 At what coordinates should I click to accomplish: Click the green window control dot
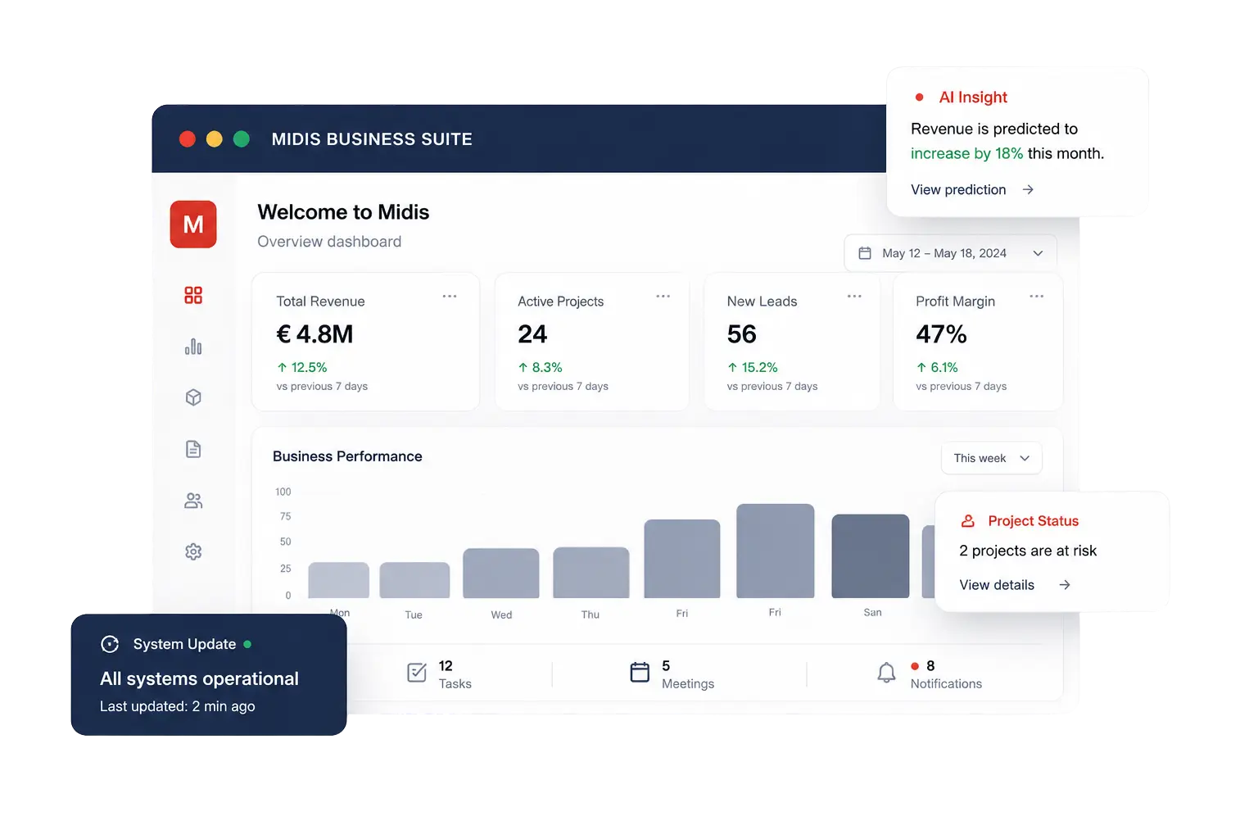click(242, 139)
